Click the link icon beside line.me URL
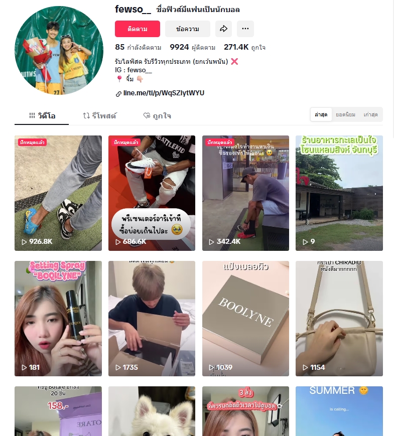The width and height of the screenshot is (394, 436). (x=118, y=94)
